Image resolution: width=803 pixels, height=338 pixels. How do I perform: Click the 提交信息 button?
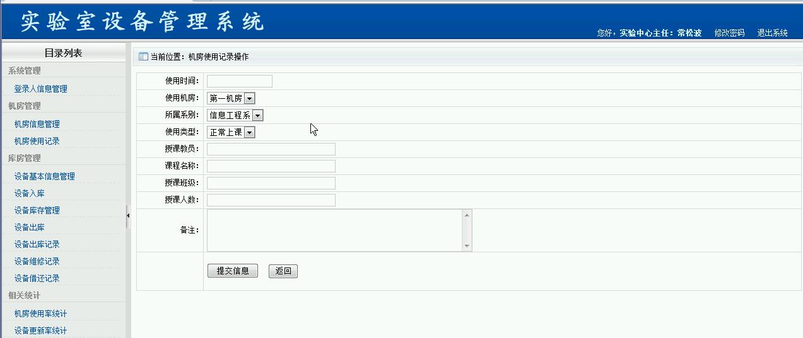click(x=232, y=271)
